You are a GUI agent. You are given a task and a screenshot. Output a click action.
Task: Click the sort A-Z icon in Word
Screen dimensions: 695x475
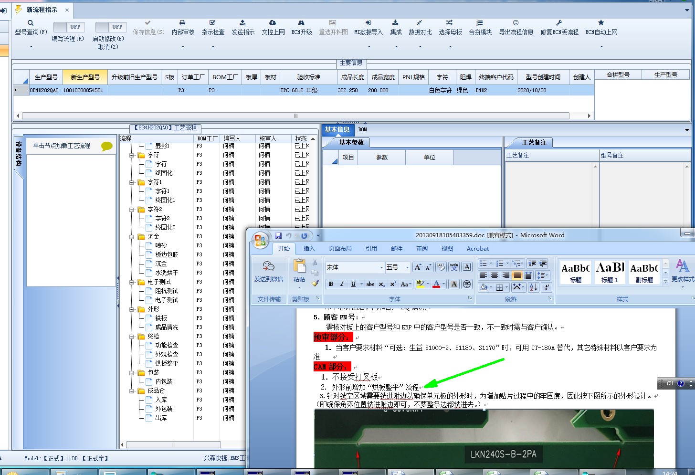pos(534,287)
